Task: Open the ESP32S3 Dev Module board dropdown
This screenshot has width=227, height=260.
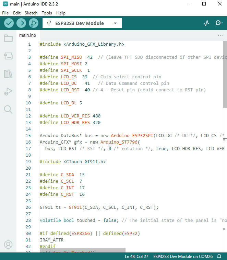Action: [x=82, y=23]
